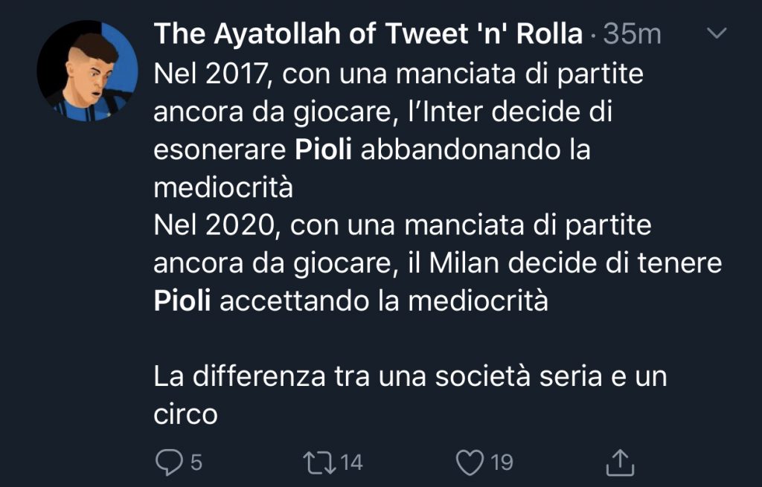Click the text il Milan decide di tenere
762x487 pixels.
[x=566, y=264]
